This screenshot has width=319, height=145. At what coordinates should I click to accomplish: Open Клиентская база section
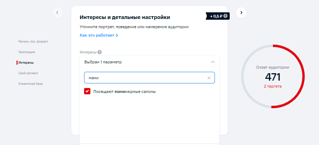(x=31, y=84)
